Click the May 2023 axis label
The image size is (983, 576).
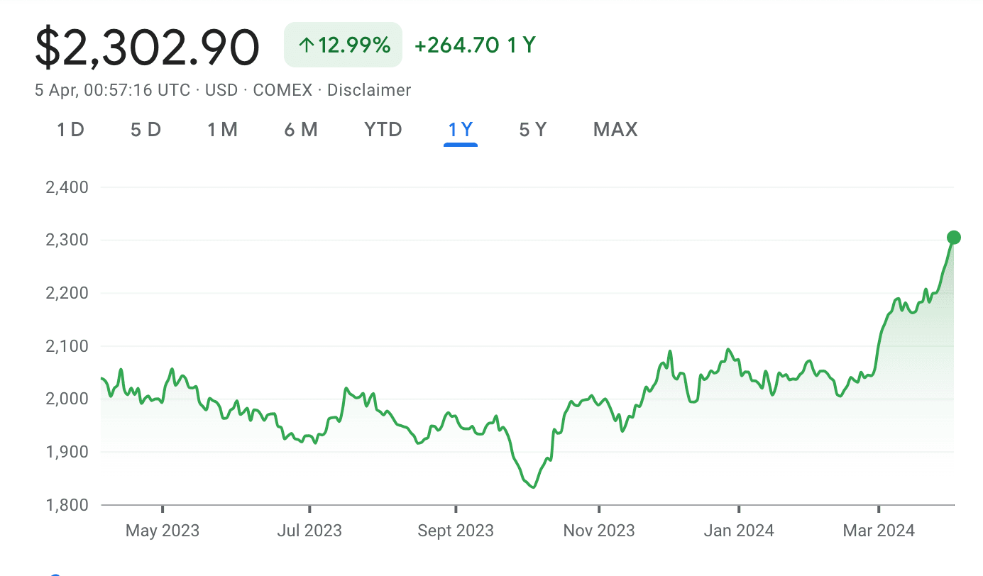coord(163,531)
